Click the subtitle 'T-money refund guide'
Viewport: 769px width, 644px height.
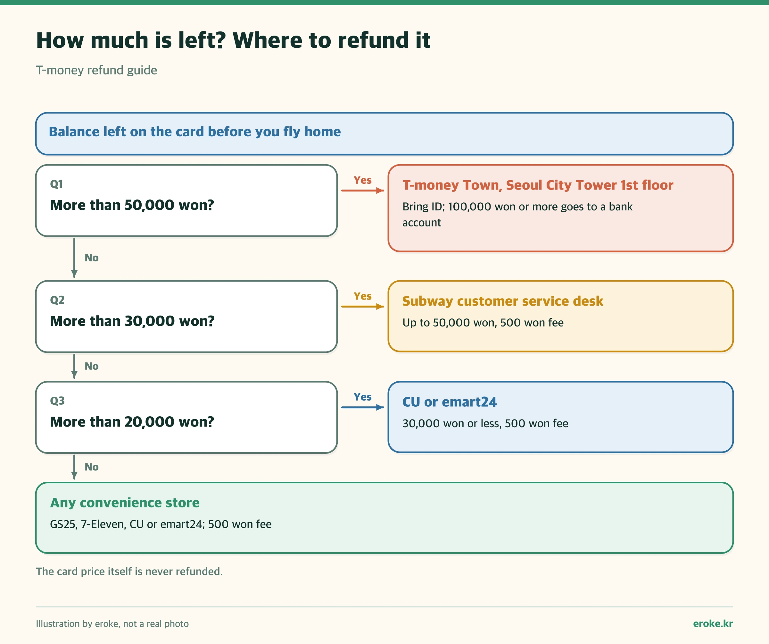(x=96, y=70)
